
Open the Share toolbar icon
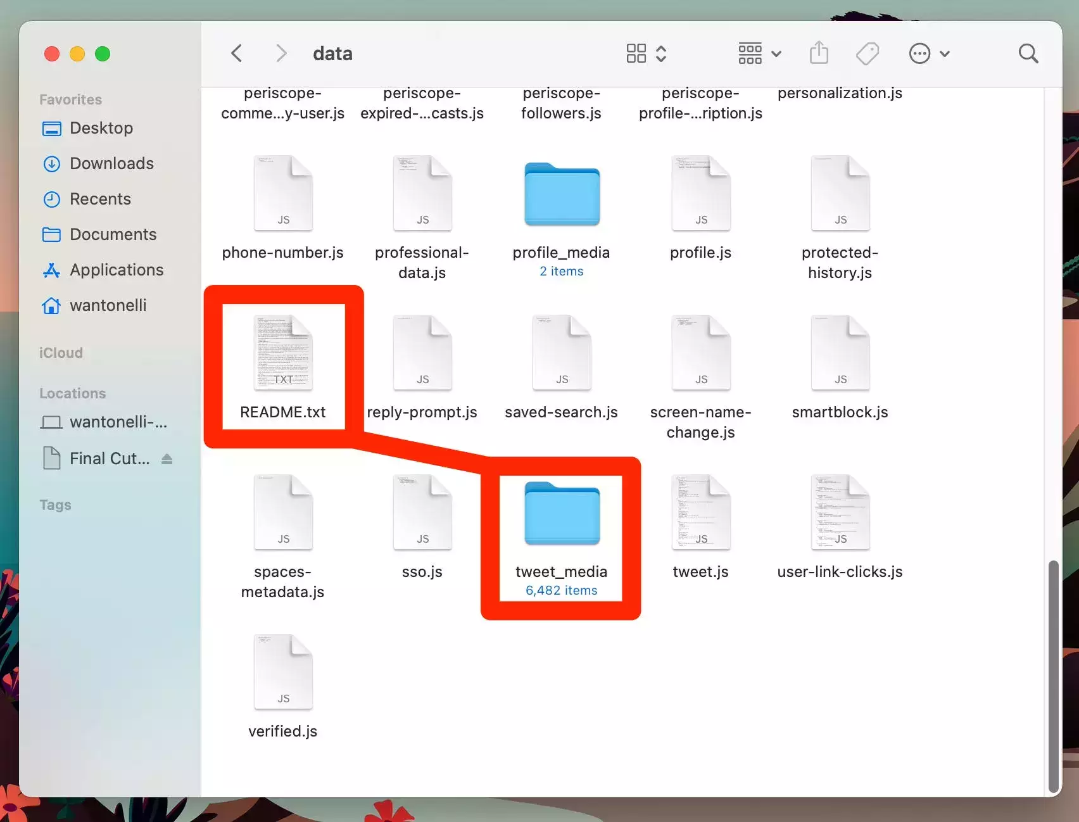(819, 53)
